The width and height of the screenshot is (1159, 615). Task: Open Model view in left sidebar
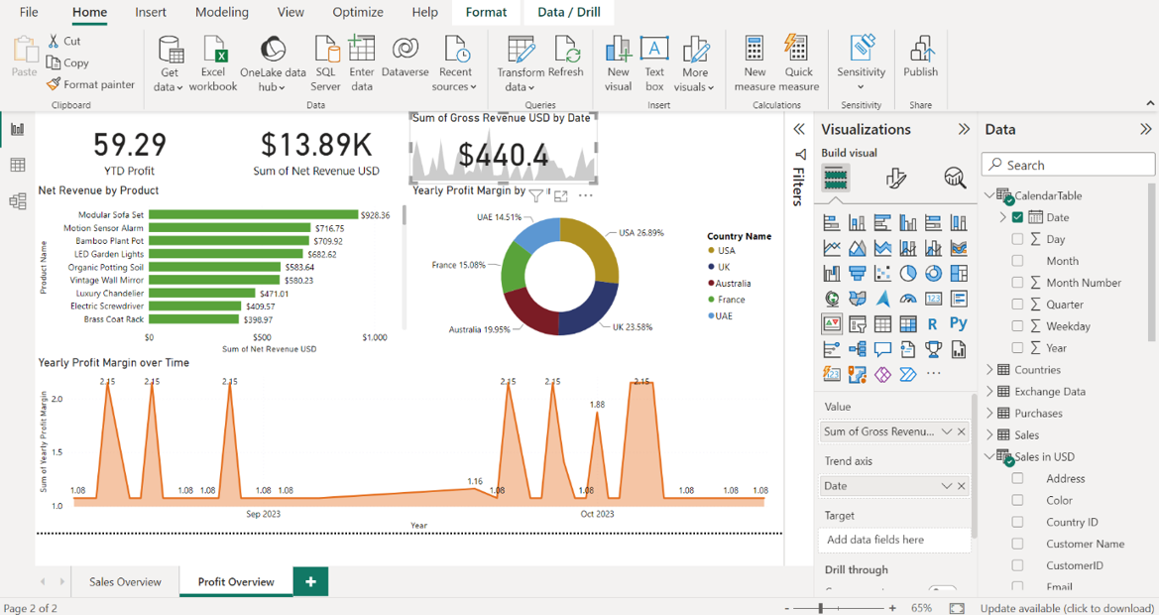(x=18, y=201)
